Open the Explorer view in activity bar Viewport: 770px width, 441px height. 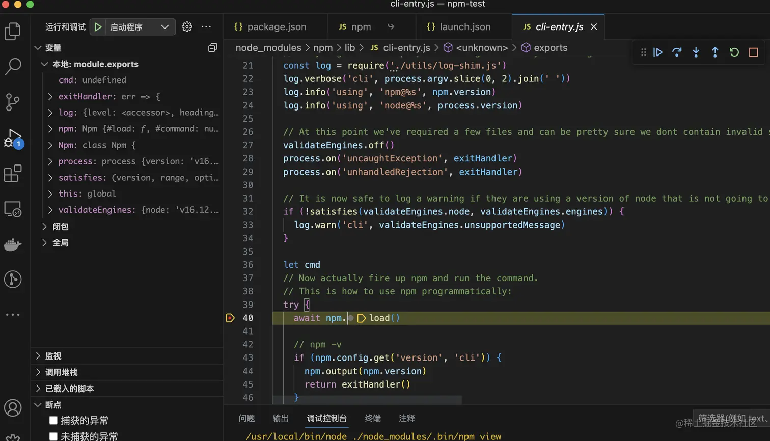click(x=13, y=32)
